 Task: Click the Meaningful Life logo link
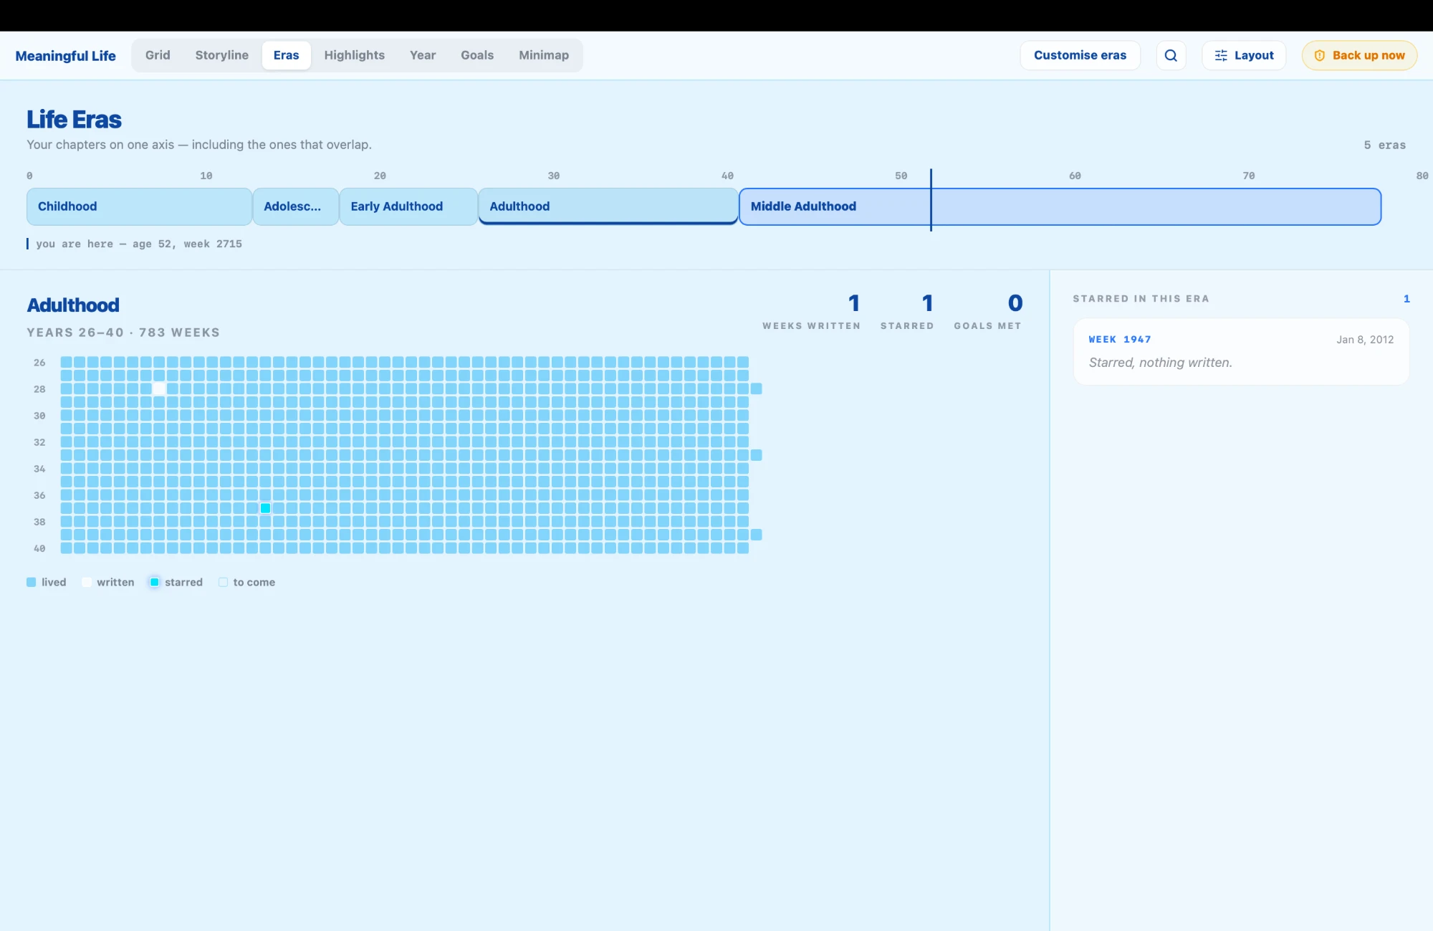point(65,56)
